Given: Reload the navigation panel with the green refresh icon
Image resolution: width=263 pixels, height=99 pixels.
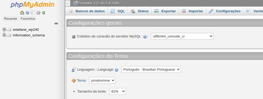Looking at the screenshot, I should pyautogui.click(x=44, y=13).
